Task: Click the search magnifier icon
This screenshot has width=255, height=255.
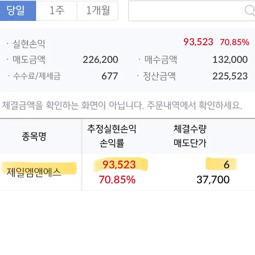Action: click(250, 10)
